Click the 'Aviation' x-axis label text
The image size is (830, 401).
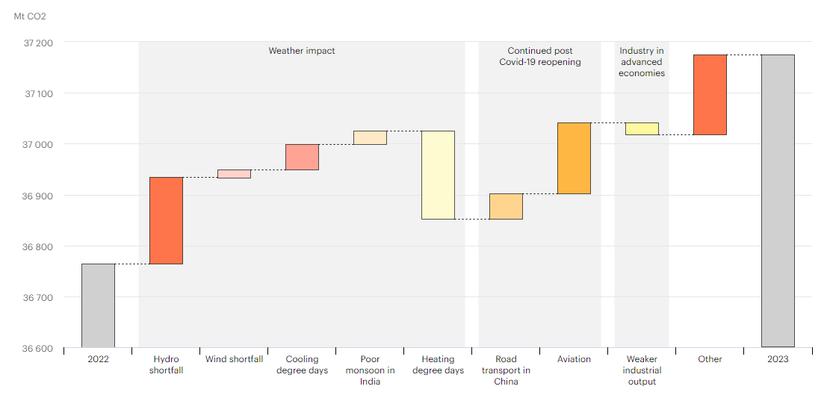[574, 359]
